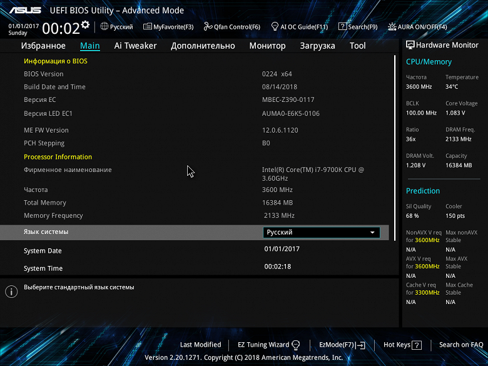Click System Date label

pos(43,251)
